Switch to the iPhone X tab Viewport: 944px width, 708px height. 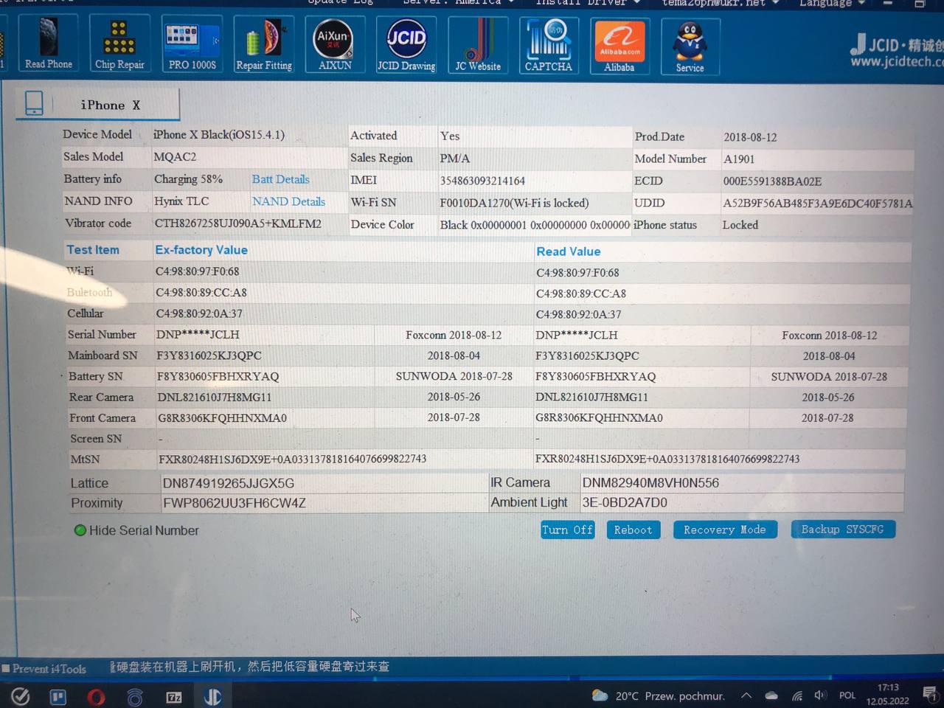coord(98,104)
